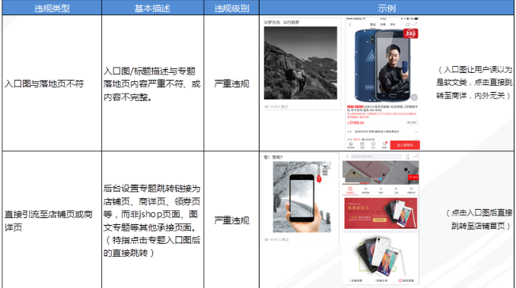Tap the shop icon in product bottom bar
Screen dimensions: 516x288
(x=362, y=145)
